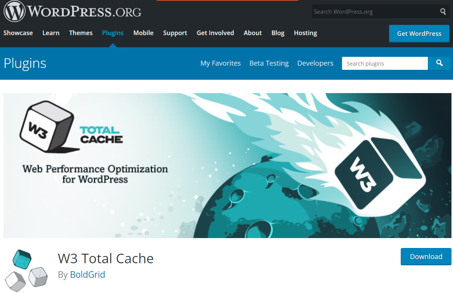Go to the Hosting page
453x293 pixels.
tap(305, 33)
